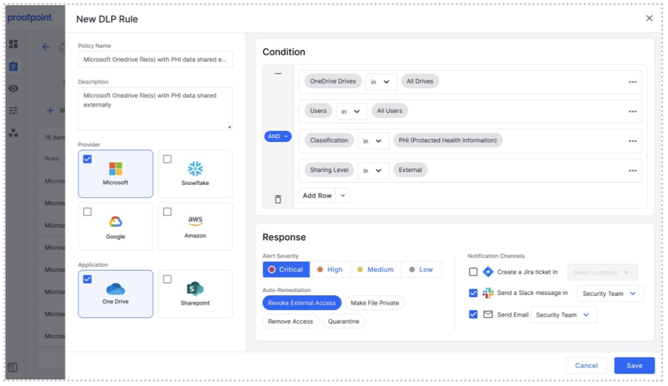Viewport: 668px width, 386px height.
Task: Open three-dot menu on Sharing Level row
Action: coord(632,171)
